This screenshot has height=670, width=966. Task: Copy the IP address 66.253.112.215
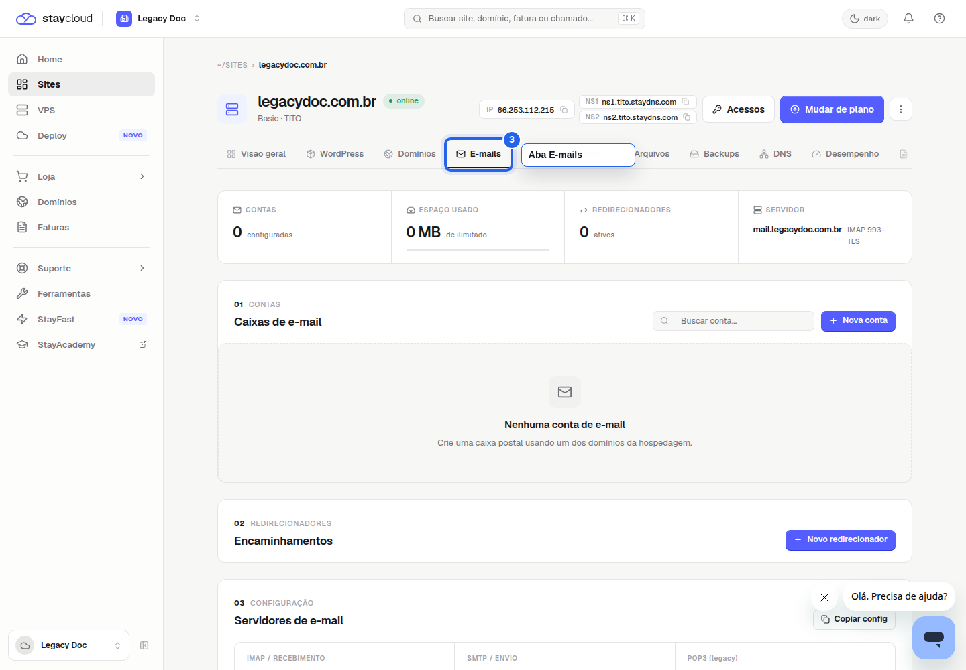[564, 110]
